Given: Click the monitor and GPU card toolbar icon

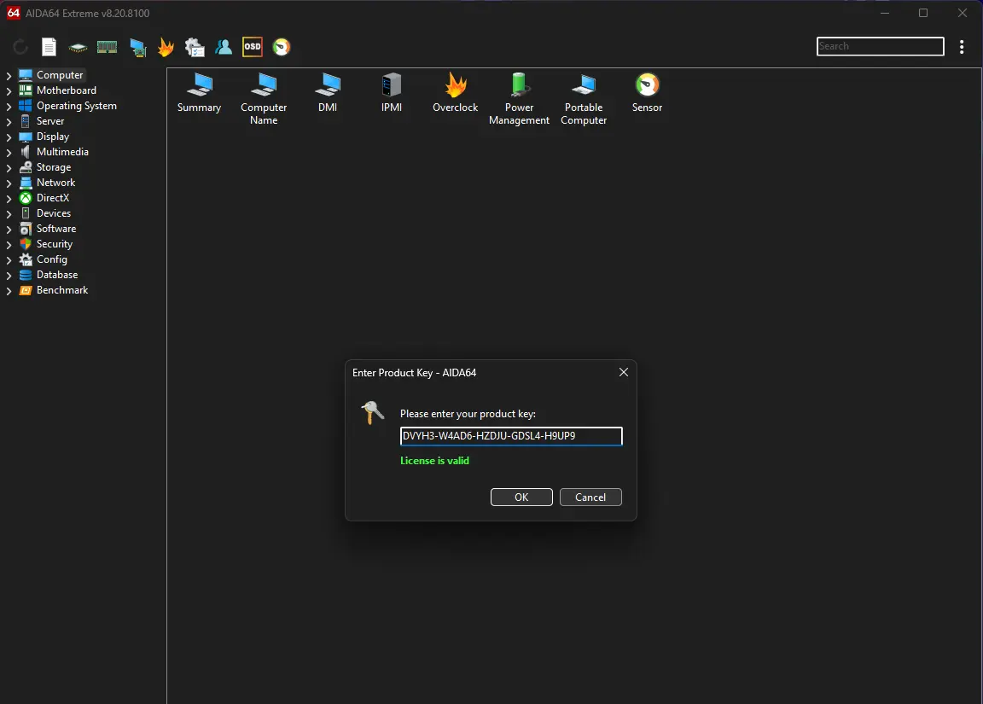Looking at the screenshot, I should (x=137, y=48).
